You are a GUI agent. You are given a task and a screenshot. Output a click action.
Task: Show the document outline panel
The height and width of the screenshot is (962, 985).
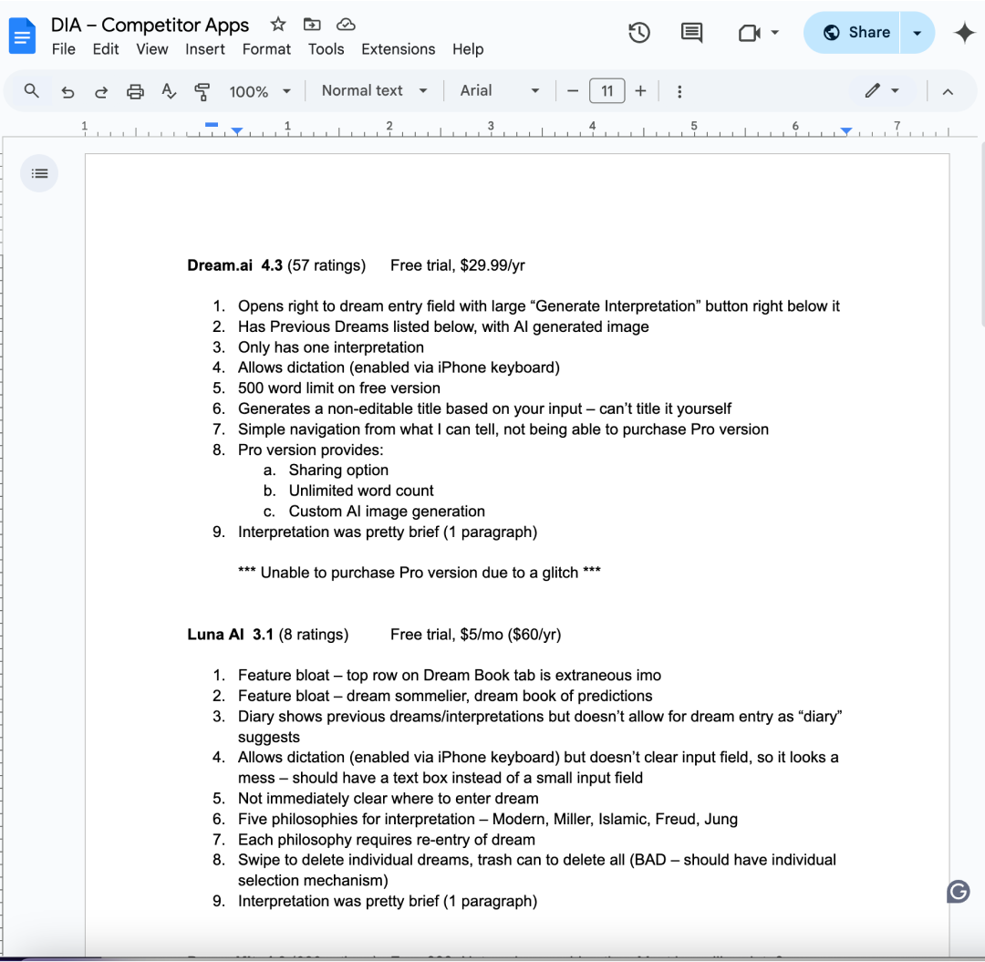(x=39, y=173)
